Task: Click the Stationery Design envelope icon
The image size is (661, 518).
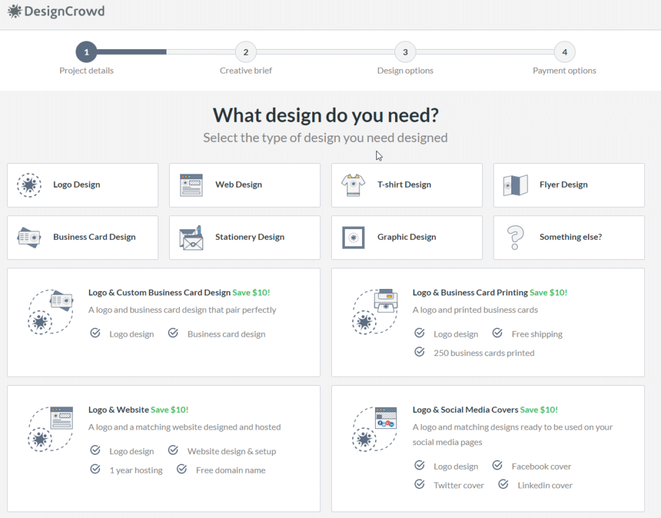Action: click(191, 237)
